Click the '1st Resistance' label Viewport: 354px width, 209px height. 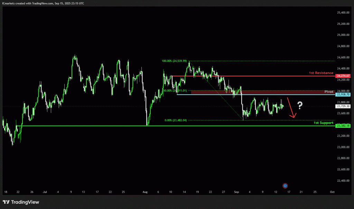321,73
